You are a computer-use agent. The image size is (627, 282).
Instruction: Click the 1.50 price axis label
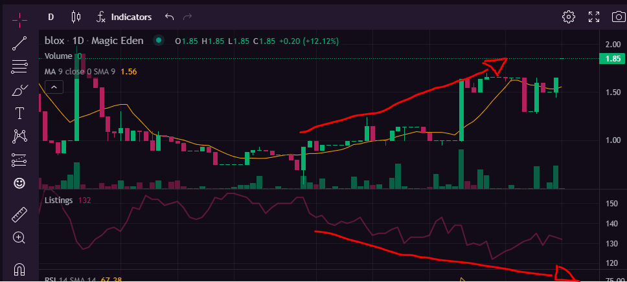(x=613, y=92)
